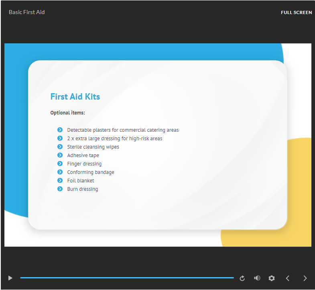Click the Foil blanket bullet icon
This screenshot has width=315, height=290.
(60, 180)
